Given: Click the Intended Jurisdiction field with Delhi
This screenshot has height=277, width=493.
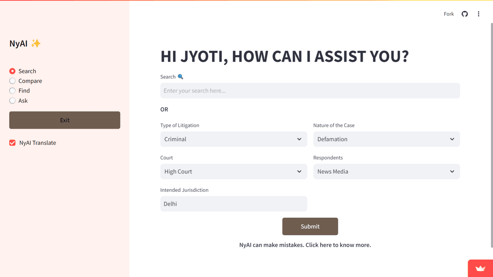Looking at the screenshot, I should [234, 204].
